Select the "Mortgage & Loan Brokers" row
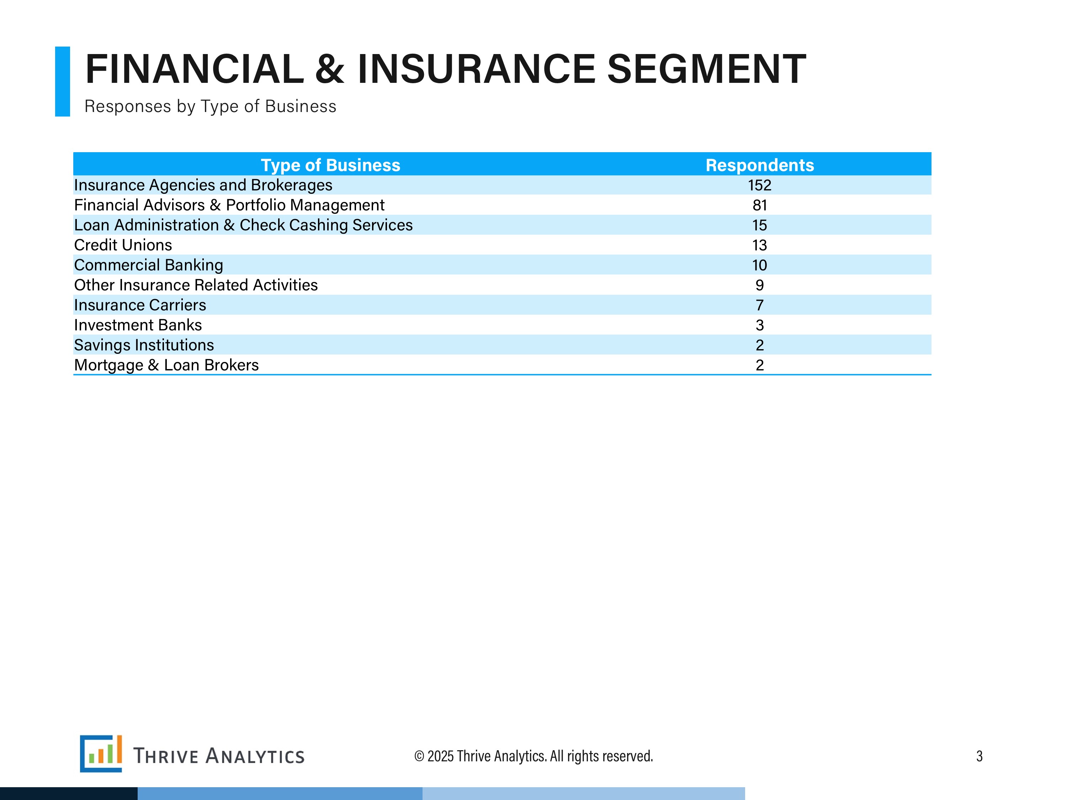Screen dimensions: 1067x800 166,366
